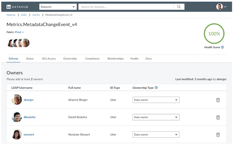Expand the Fabric Prod dropdown

pyautogui.click(x=19, y=32)
